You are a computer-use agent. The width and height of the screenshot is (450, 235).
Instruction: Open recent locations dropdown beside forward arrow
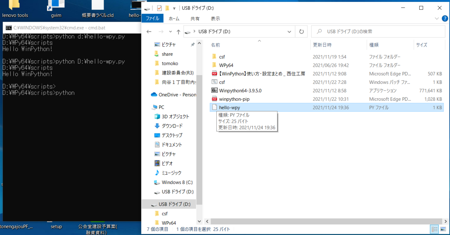[x=171, y=32]
